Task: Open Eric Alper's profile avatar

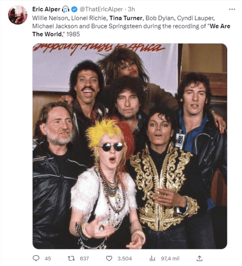Action: coord(18,15)
